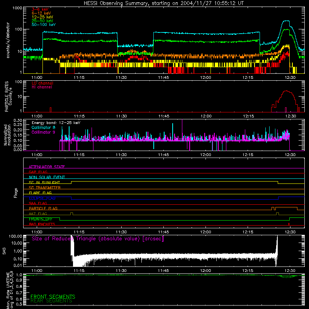This screenshot has width=309, height=309.
Task: Click the Energy band: 12-25 keV label
Action: (x=56, y=123)
